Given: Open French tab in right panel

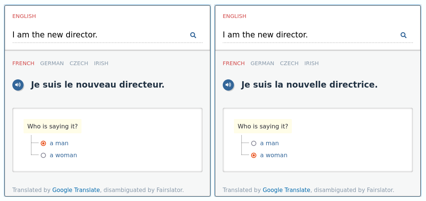Looking at the screenshot, I should click(234, 63).
